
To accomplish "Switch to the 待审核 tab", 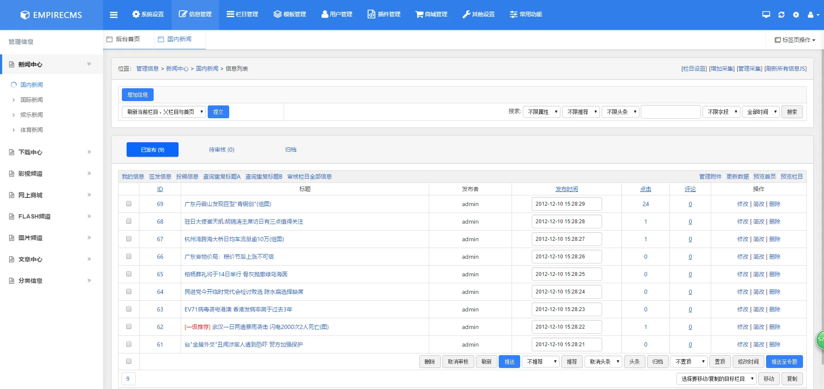I will [x=221, y=150].
